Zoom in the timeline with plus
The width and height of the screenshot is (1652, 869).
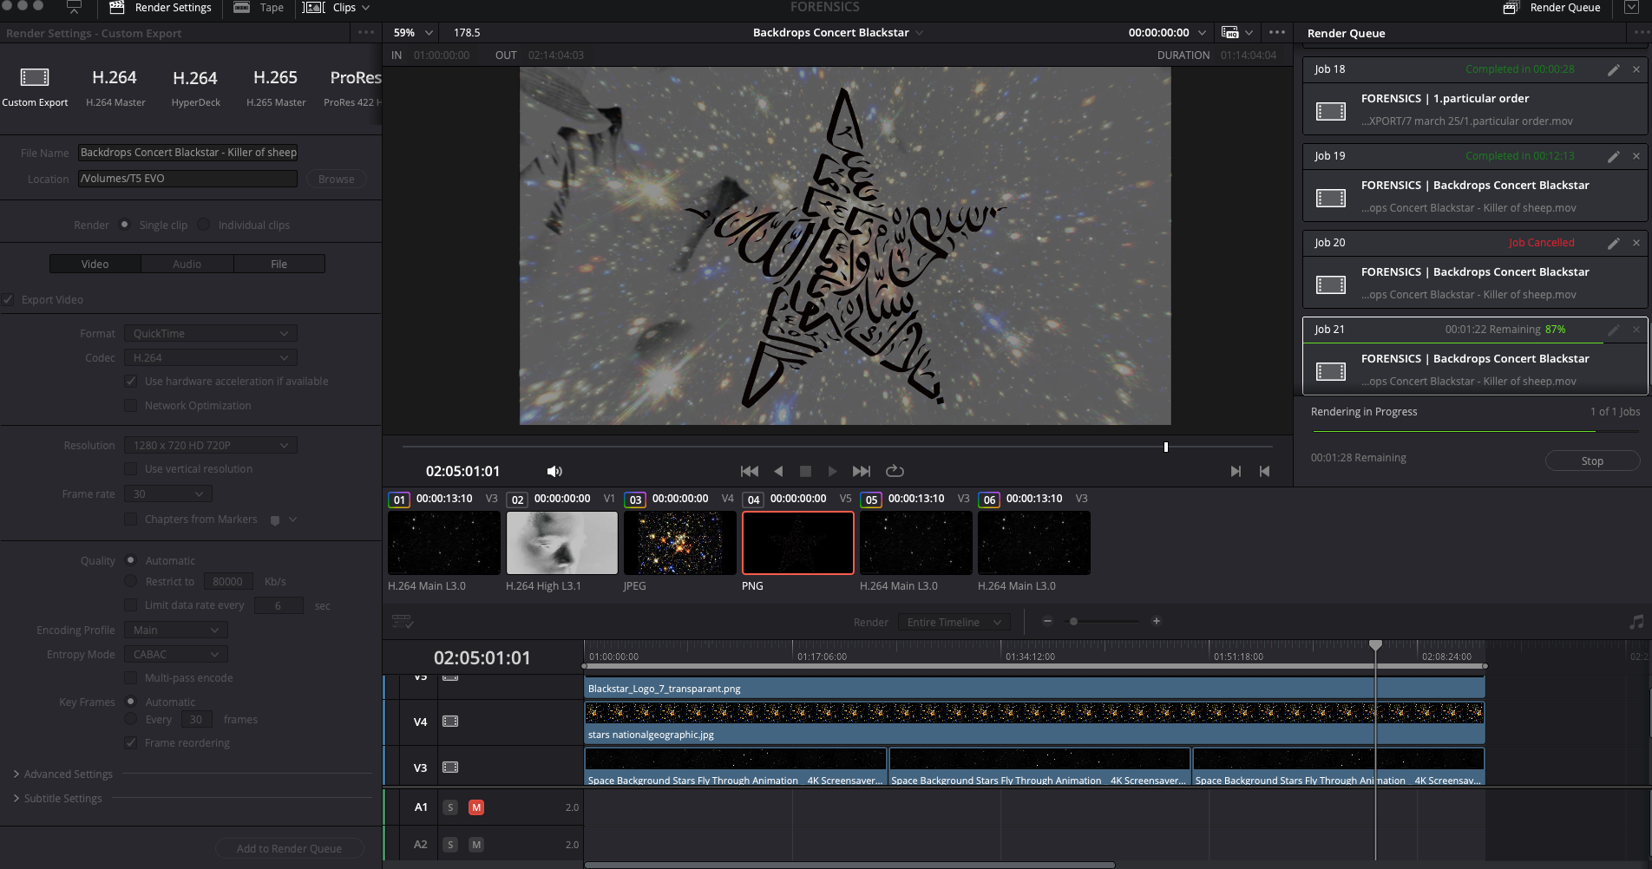1156,621
